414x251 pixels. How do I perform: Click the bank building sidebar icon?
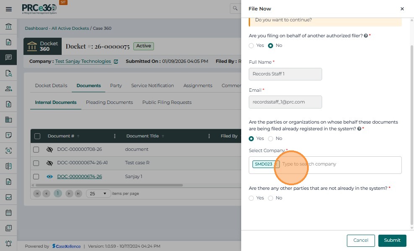pyautogui.click(x=8, y=26)
